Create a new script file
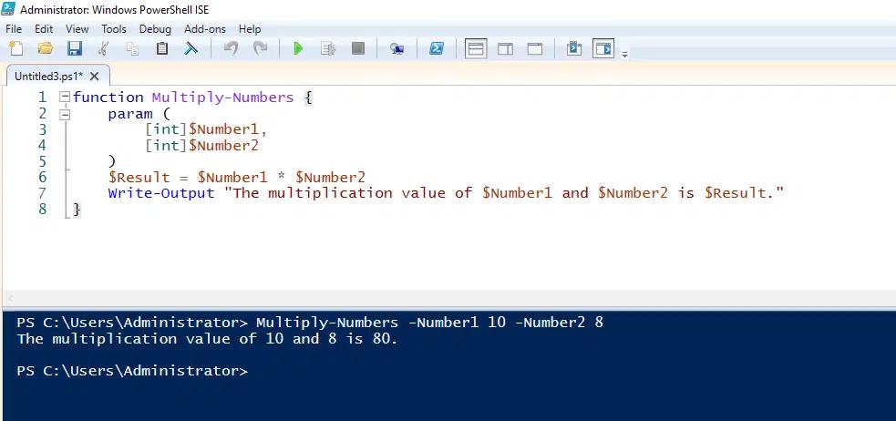Image resolution: width=896 pixels, height=421 pixels. click(x=16, y=48)
